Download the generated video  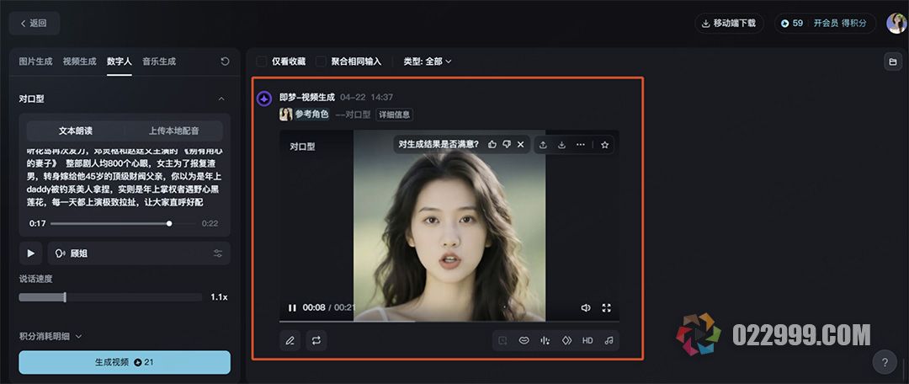tap(561, 145)
